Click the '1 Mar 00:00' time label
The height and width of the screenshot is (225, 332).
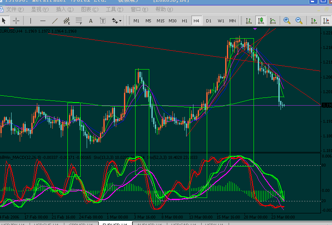[117, 217]
